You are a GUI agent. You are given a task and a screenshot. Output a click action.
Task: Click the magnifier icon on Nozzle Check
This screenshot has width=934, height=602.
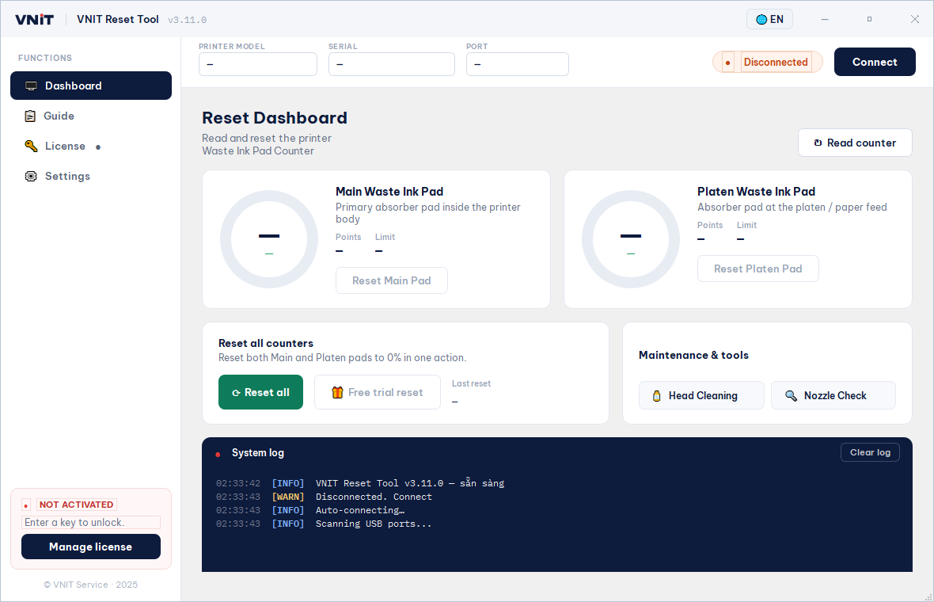791,396
